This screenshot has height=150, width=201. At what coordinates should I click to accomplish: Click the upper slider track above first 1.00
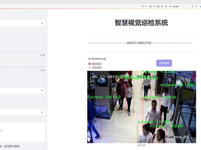point(22,51)
